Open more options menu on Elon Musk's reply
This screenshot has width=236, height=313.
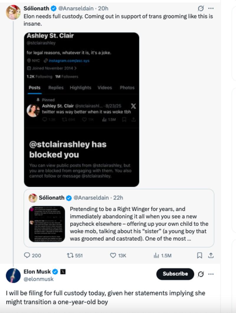211,274
